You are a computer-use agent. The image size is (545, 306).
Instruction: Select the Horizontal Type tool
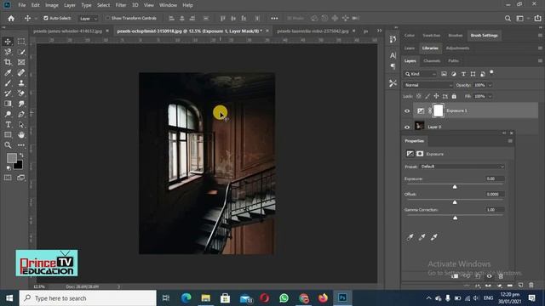click(x=8, y=125)
